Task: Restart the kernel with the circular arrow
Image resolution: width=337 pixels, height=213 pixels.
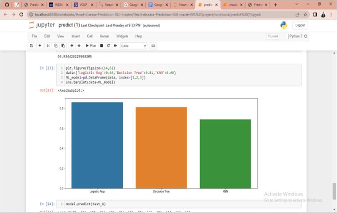Action: point(109,46)
